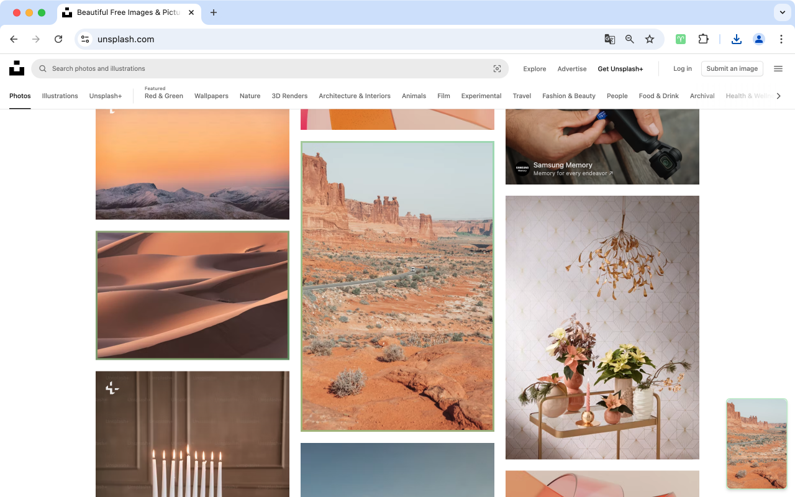The width and height of the screenshot is (795, 497).
Task: Expand the tab search dropdown
Action: [782, 12]
